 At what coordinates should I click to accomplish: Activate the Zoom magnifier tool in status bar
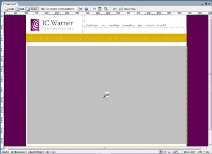point(169,152)
